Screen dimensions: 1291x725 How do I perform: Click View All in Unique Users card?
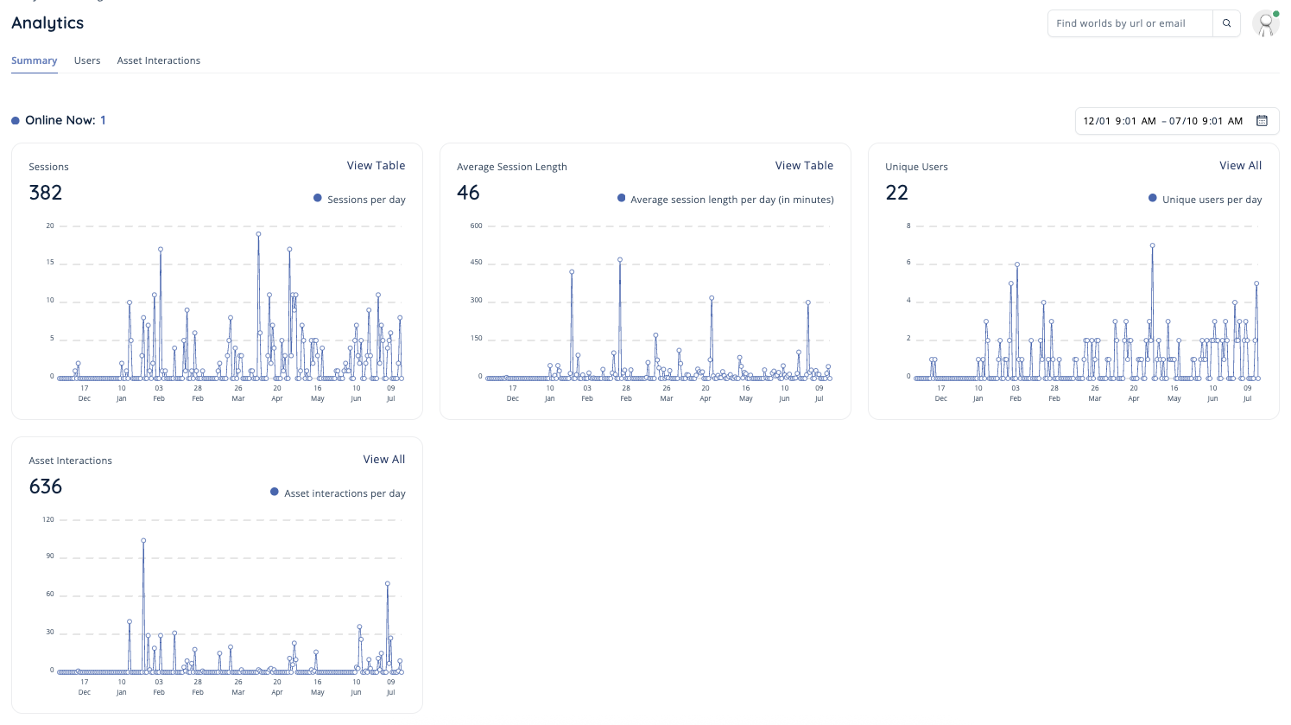[1240, 165]
